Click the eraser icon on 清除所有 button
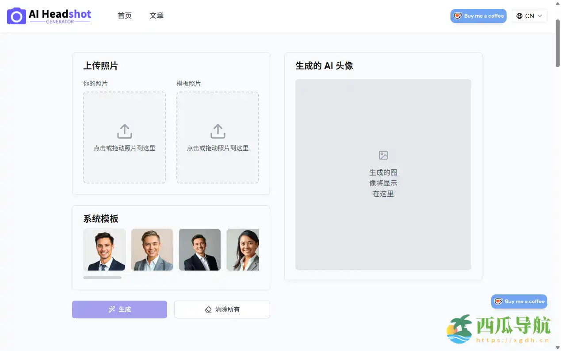The width and height of the screenshot is (561, 351). tap(208, 309)
